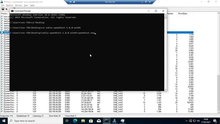Image resolution: width=220 pixels, height=124 pixels.
Task: Open the Mail app from the taskbar
Action: coord(99,121)
